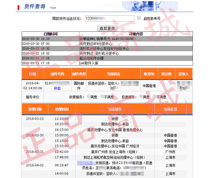214x178 pixels.
Task: Click the entry 货件到达HPH分拨中心
Action: [96, 44]
